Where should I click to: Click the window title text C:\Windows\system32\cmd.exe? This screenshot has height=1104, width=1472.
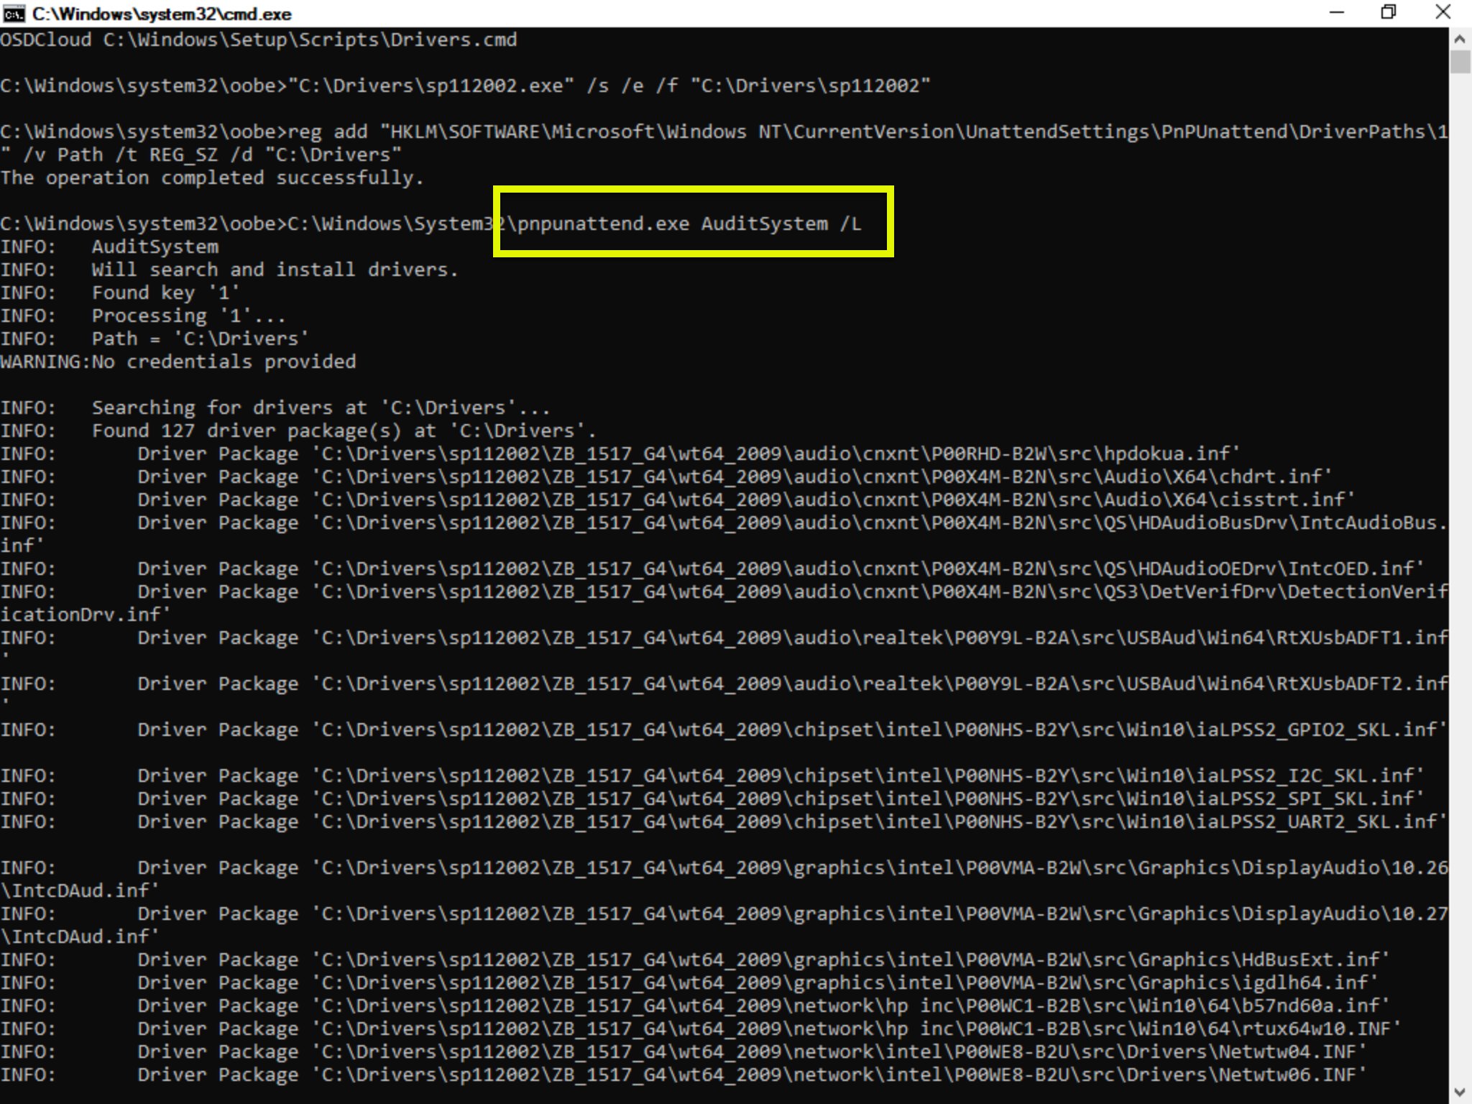(x=162, y=14)
